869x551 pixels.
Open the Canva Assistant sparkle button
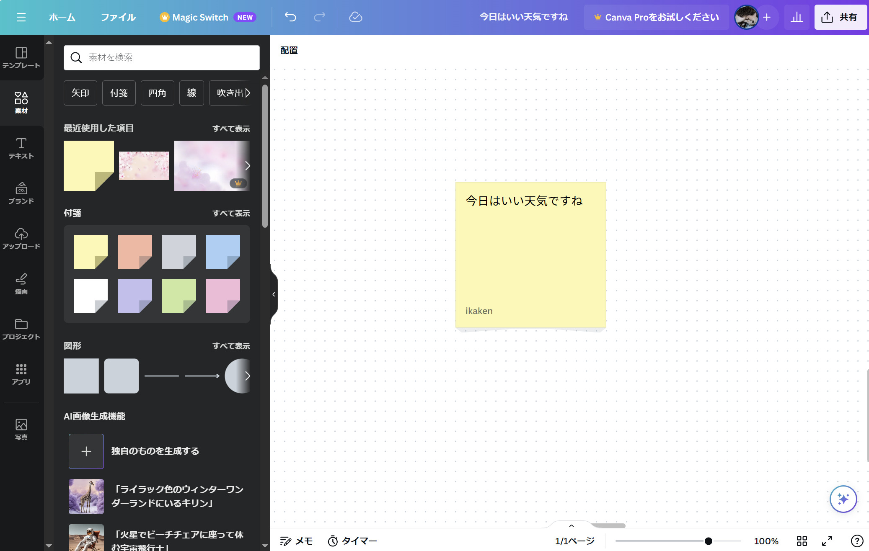[843, 499]
